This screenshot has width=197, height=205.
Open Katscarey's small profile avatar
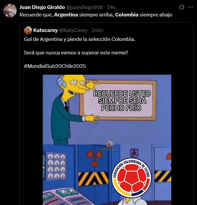coord(28,30)
